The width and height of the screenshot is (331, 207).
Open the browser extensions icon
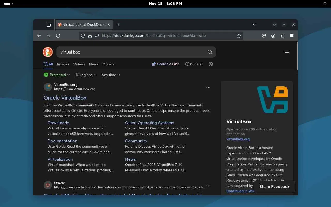(x=282, y=36)
